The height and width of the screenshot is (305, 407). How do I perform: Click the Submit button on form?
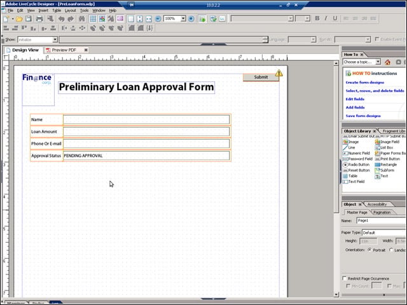tap(261, 78)
